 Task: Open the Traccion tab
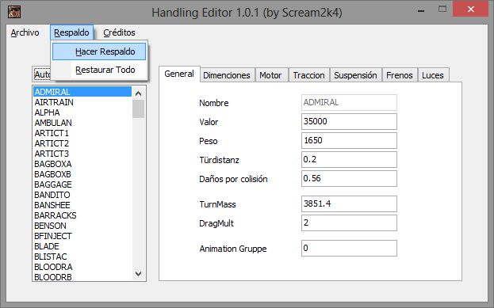tap(308, 75)
